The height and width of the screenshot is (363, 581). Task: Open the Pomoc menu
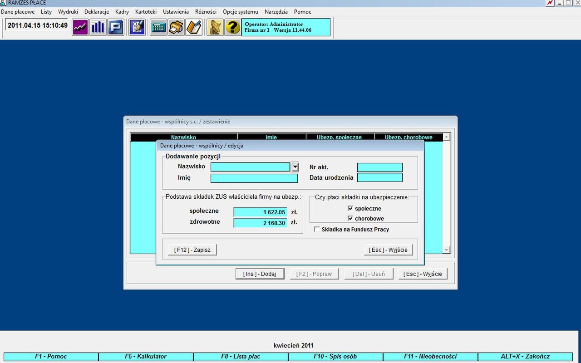coord(303,12)
